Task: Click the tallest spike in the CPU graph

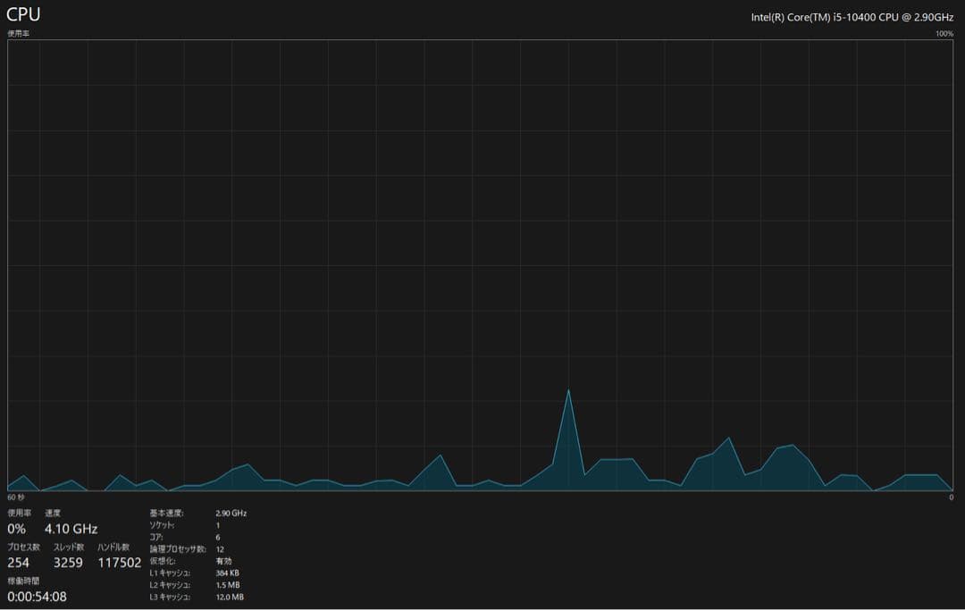Action: click(x=568, y=391)
